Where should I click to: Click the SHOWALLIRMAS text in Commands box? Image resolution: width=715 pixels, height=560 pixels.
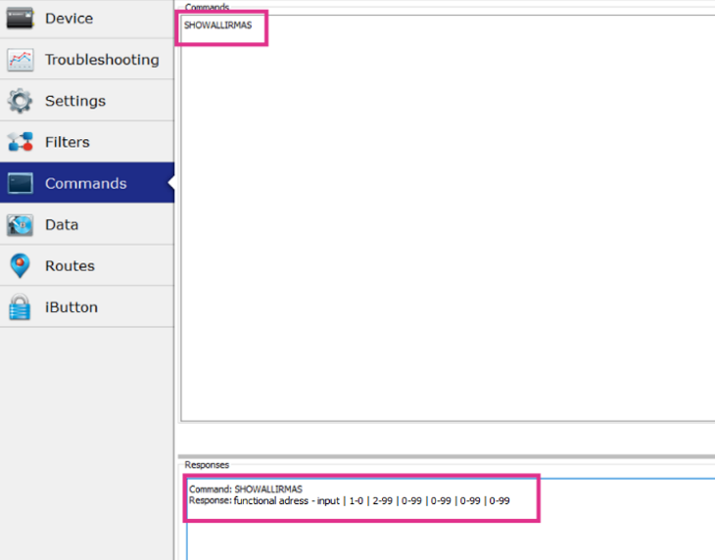tap(217, 25)
